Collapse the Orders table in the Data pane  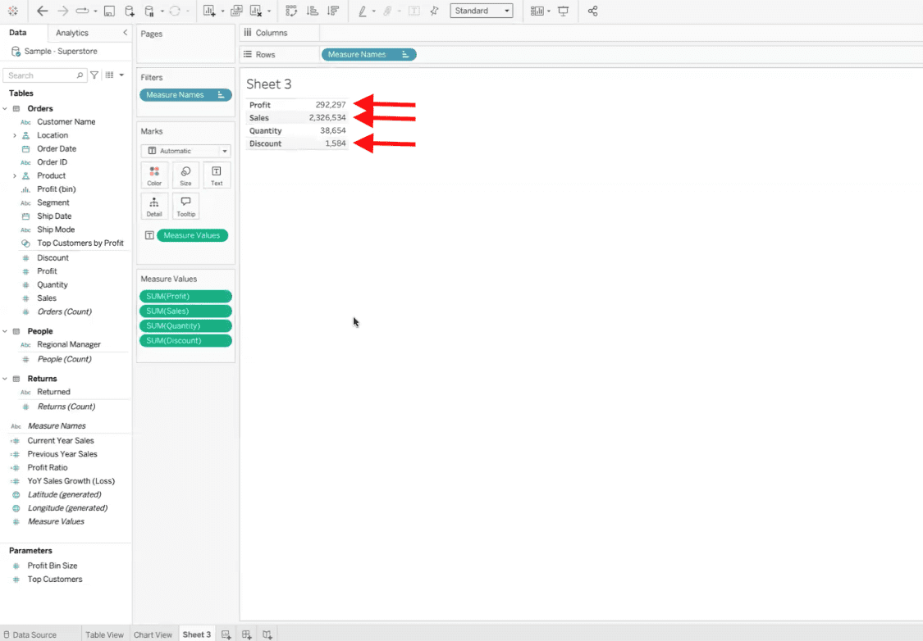7,107
